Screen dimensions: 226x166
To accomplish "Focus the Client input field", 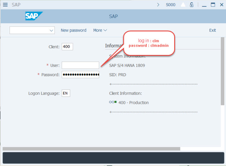I will 67,47.
